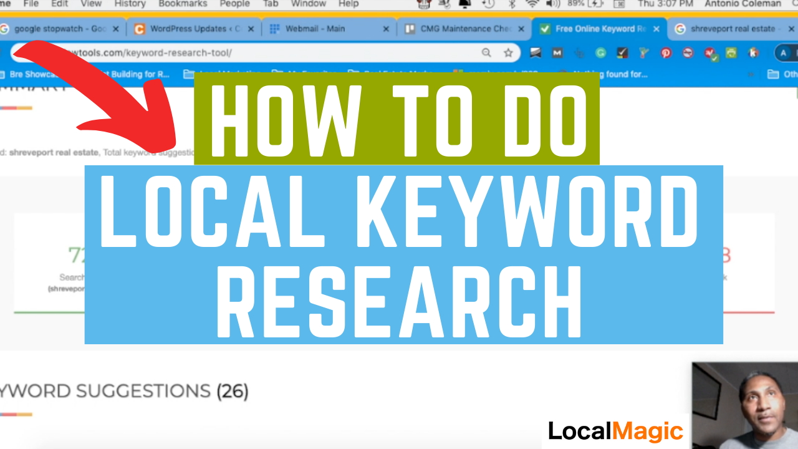Expand the bookmarks bar overflow chevron
Viewport: 798px width, 449px height.
point(751,74)
